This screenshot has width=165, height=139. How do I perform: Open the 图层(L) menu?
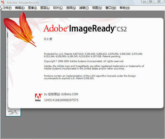(x=45, y=8)
